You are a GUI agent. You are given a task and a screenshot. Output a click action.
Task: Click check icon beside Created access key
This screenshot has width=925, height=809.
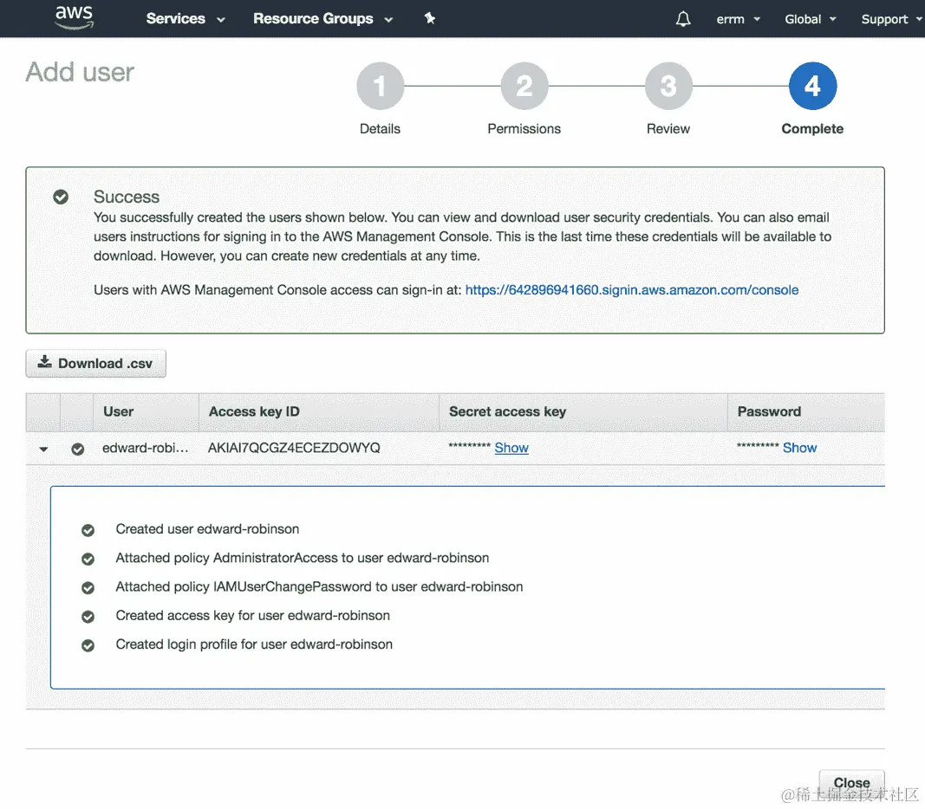pos(88,617)
